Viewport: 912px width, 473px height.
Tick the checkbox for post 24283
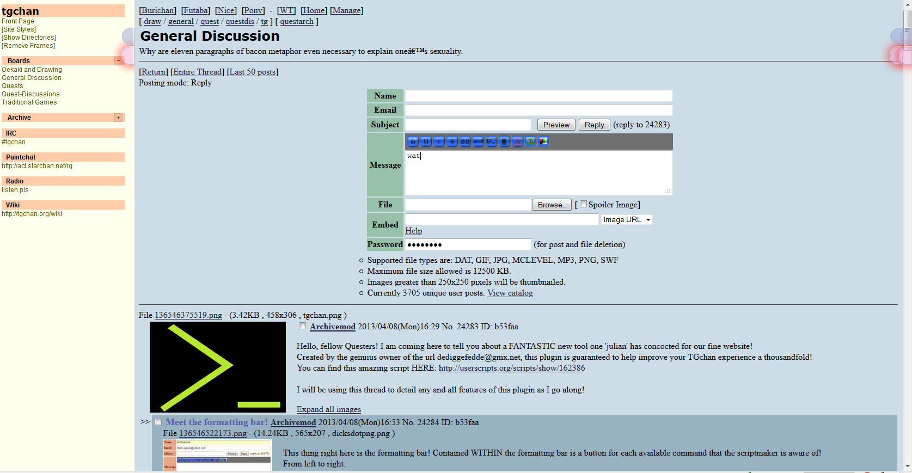[302, 326]
